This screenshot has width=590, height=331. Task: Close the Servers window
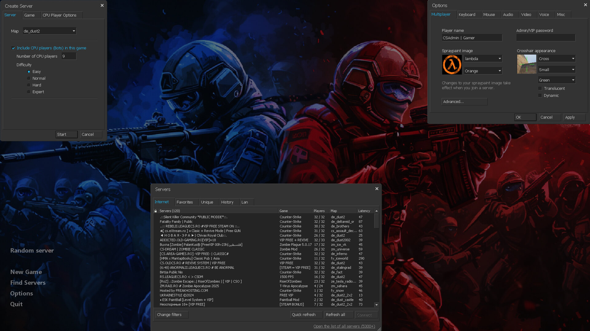377,189
